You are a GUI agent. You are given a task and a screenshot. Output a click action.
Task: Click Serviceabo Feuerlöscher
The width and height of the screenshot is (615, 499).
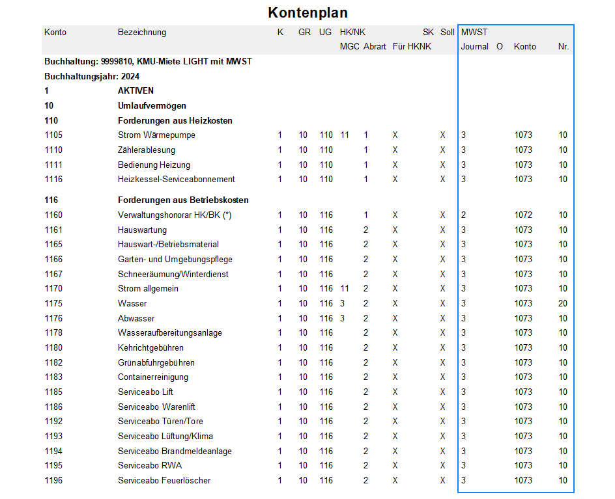164,481
